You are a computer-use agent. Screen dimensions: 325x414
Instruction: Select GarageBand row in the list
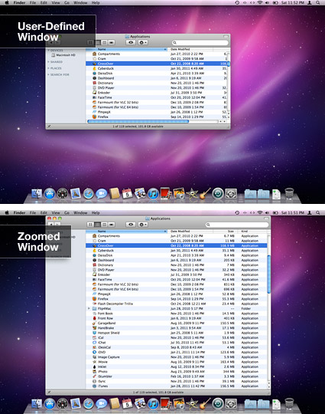click(x=177, y=324)
